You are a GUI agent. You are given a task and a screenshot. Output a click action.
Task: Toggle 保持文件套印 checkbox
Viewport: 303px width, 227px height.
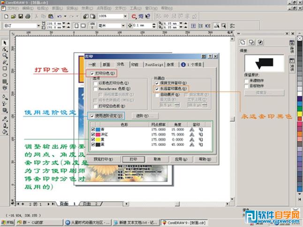click(x=157, y=83)
